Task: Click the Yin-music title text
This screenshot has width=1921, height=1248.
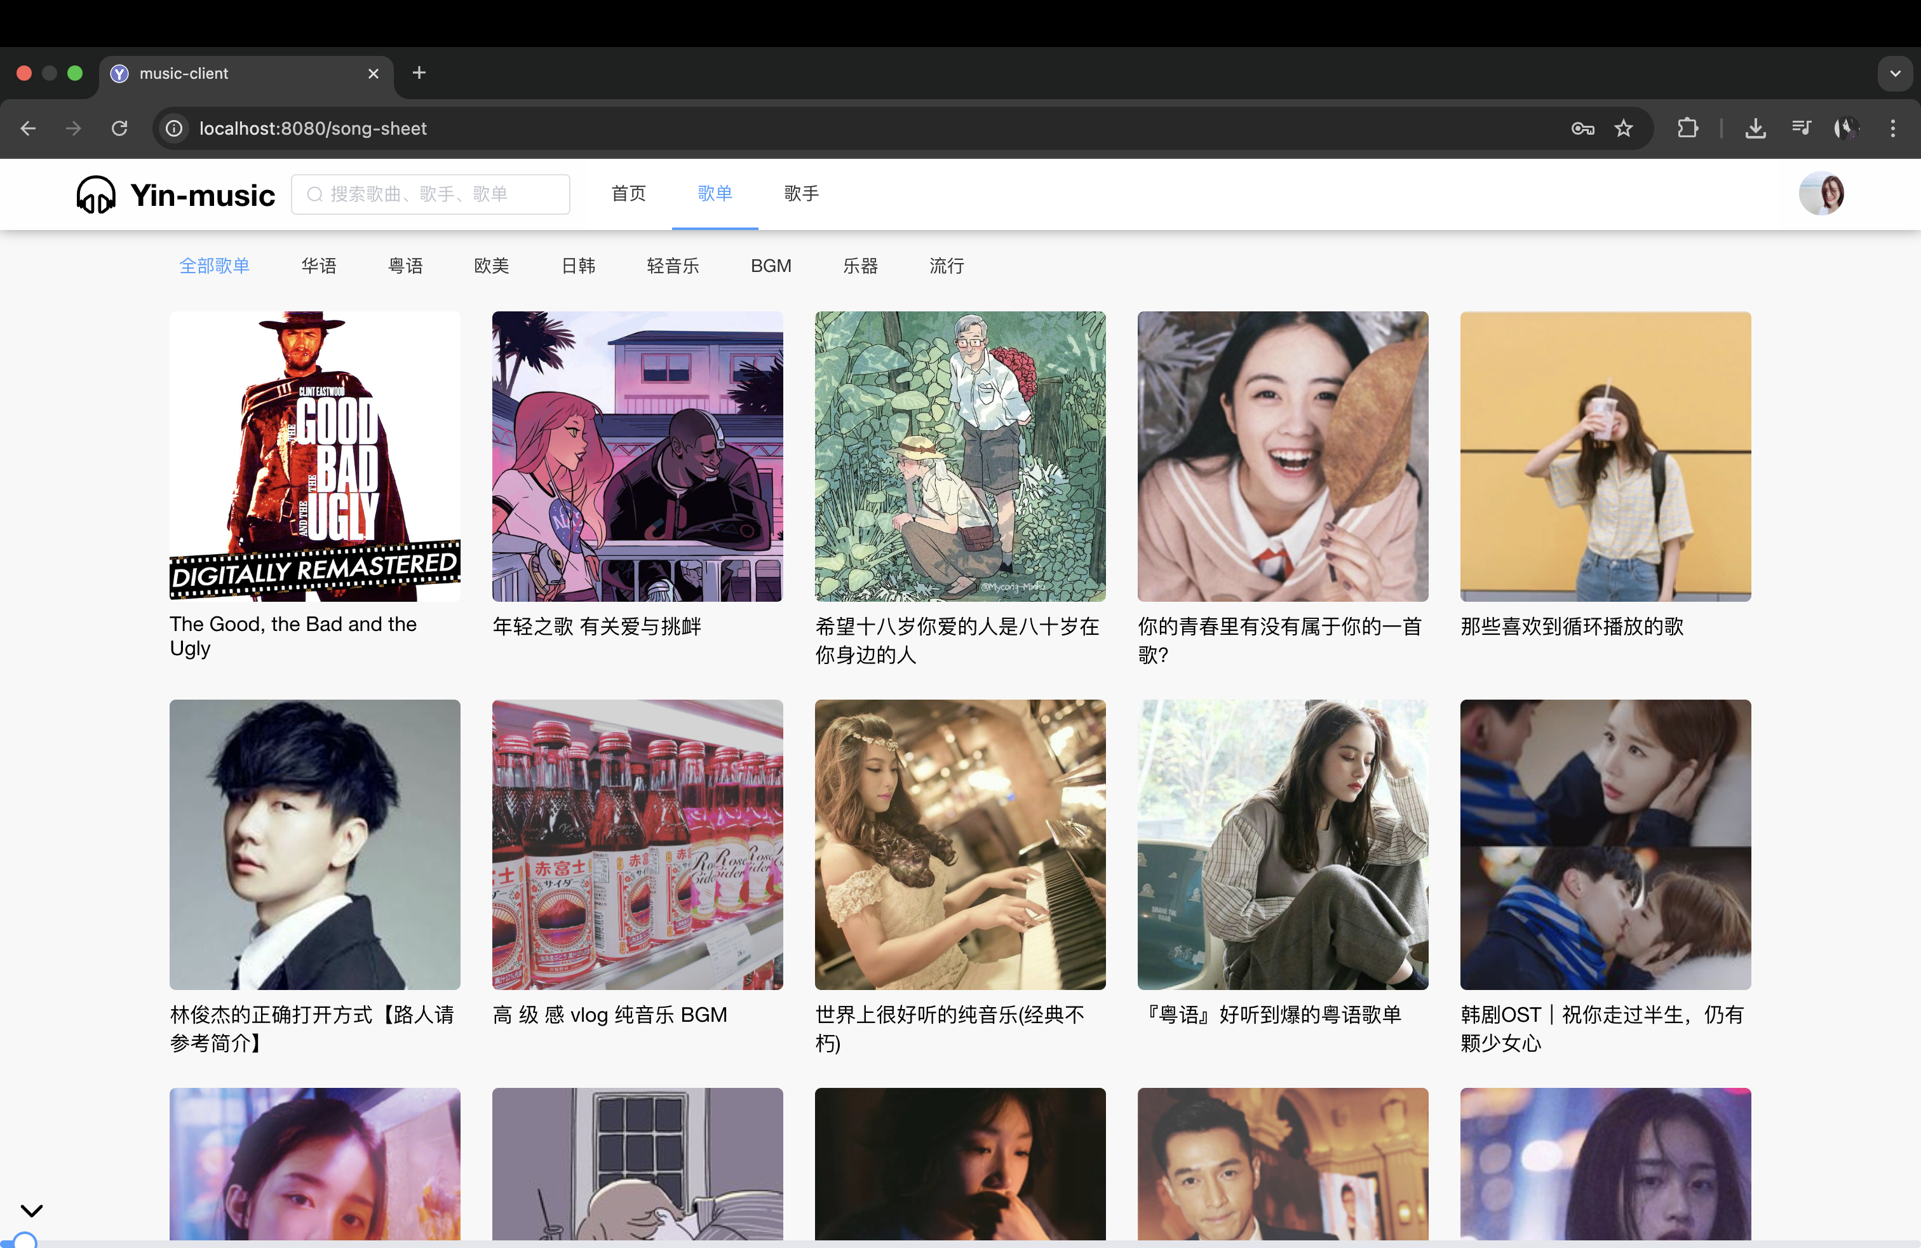Action: [x=203, y=195]
